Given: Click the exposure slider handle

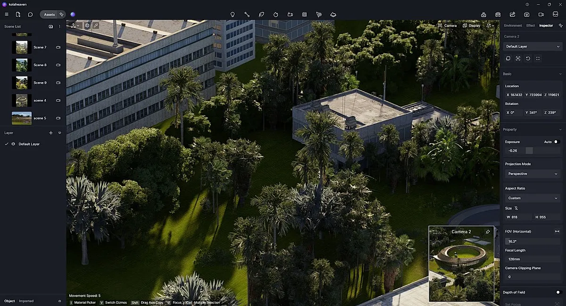Looking at the screenshot, I should (x=529, y=151).
